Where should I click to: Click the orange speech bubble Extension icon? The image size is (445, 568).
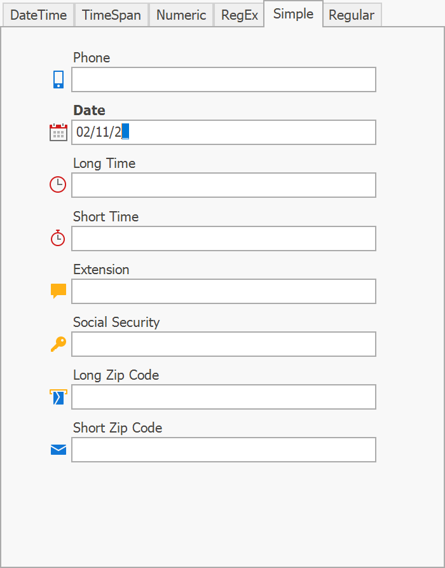tap(58, 291)
